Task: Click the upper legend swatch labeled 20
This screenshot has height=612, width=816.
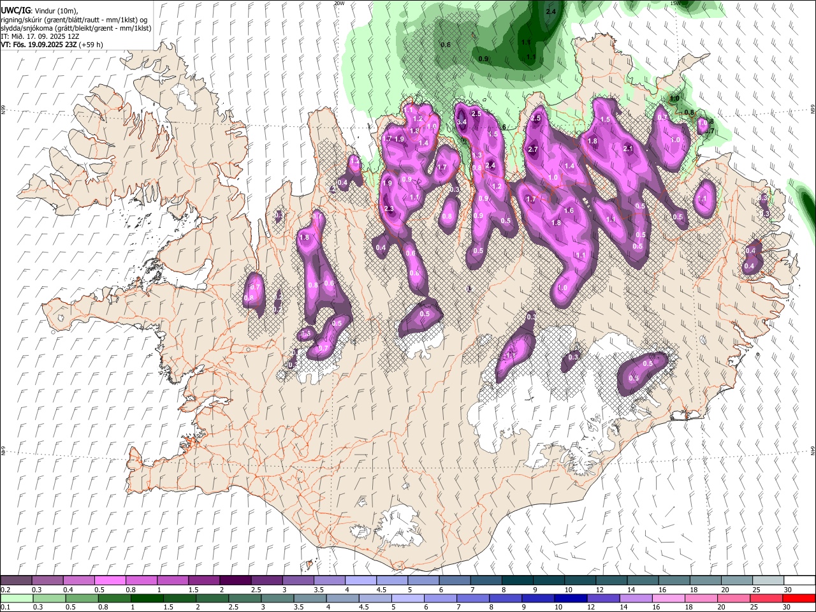Action: tap(737, 581)
